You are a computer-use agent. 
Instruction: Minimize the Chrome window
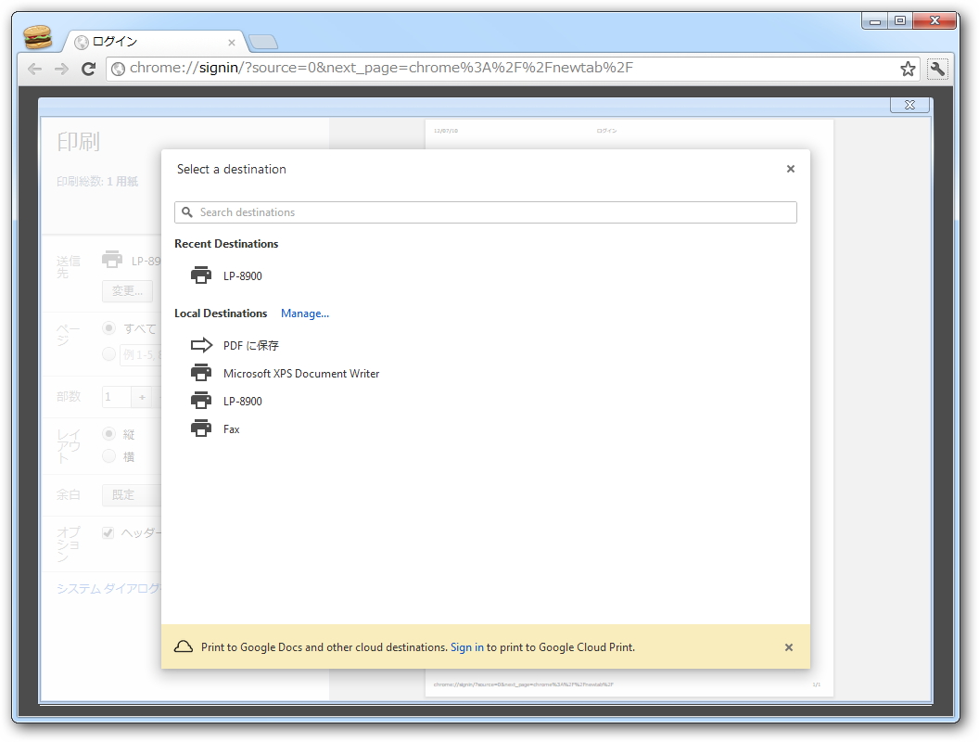[875, 20]
